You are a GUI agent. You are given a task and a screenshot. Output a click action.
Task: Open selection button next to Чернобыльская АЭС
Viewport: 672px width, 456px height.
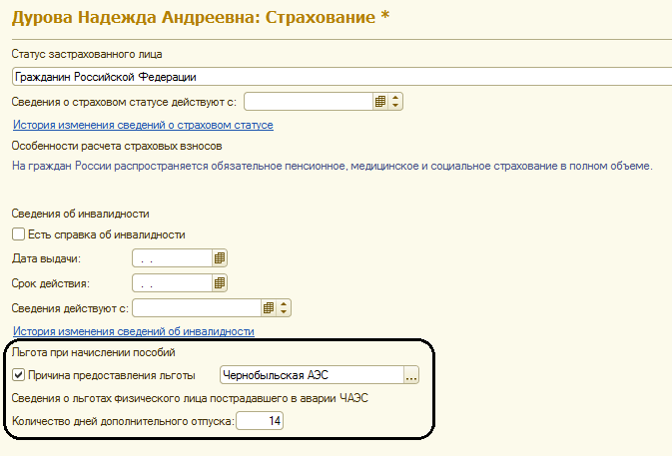pyautogui.click(x=411, y=375)
